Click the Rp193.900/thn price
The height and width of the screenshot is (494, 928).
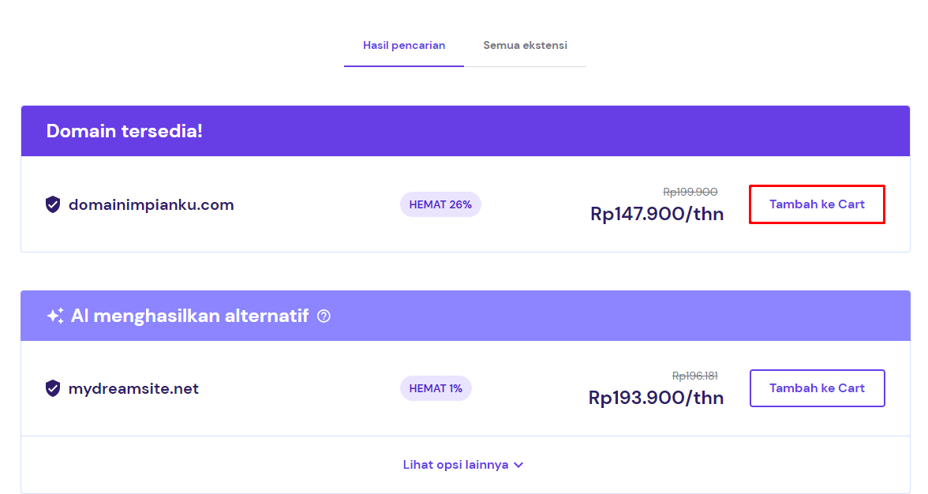pos(656,398)
